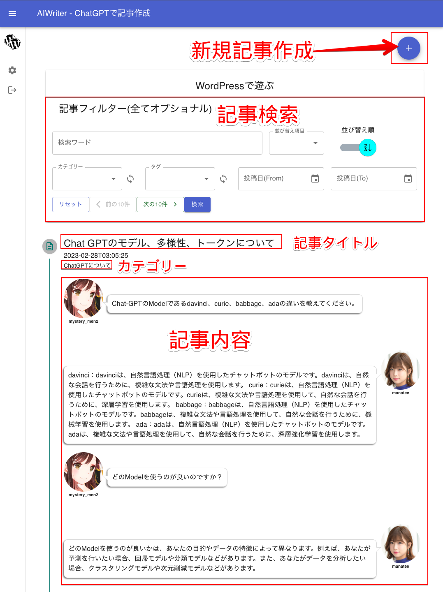Open the hamburger navigation menu
This screenshot has height=592, width=443.
click(12, 14)
